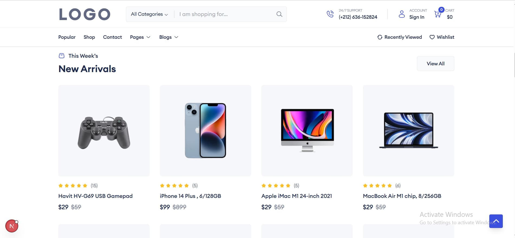Open the shopping cart icon
This screenshot has width=515, height=238.
[x=438, y=14]
